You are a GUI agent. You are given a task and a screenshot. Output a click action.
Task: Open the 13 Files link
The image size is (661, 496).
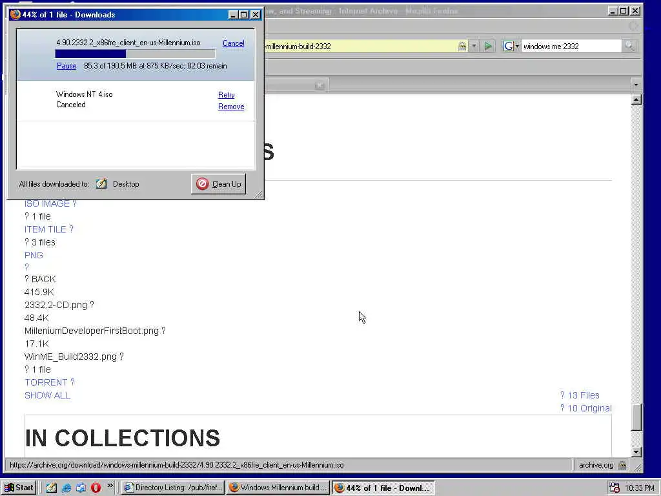580,395
